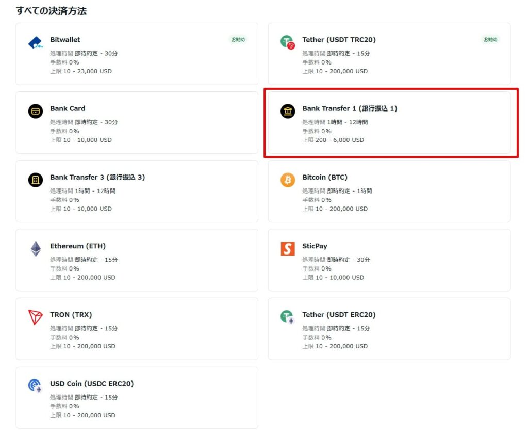This screenshot has height=445, width=528.
Task: Click the お勧め badge on Tether TRC20
Action: point(490,40)
